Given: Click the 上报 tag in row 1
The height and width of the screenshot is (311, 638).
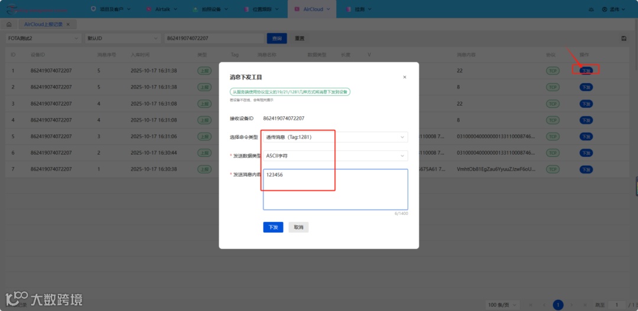Looking at the screenshot, I should coord(204,70).
